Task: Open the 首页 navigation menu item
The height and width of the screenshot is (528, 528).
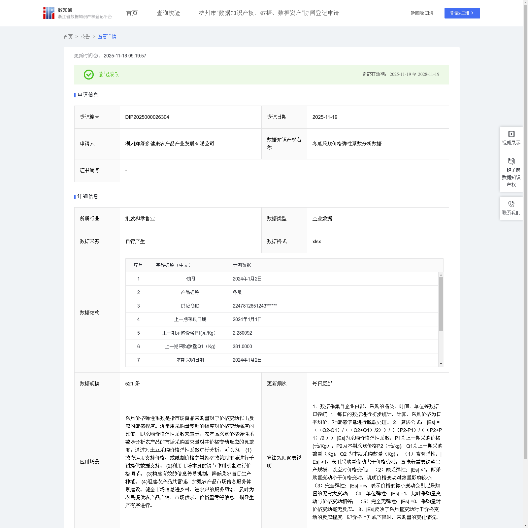Action: [x=132, y=13]
